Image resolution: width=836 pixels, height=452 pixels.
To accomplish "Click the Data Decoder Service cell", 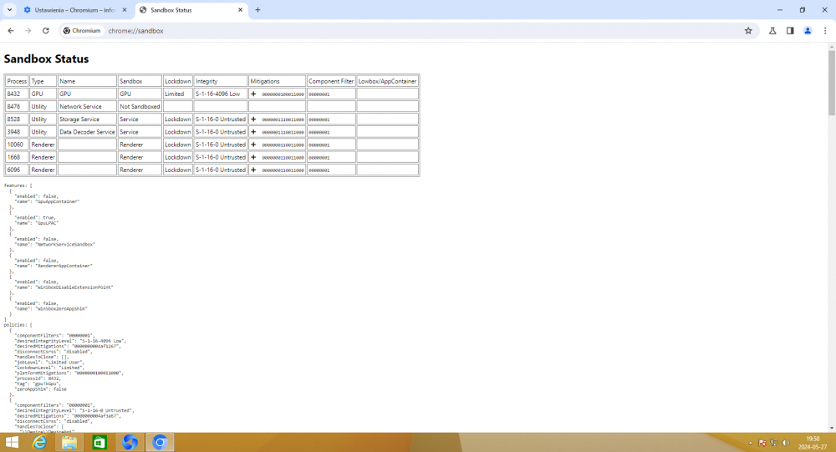I will pyautogui.click(x=87, y=132).
